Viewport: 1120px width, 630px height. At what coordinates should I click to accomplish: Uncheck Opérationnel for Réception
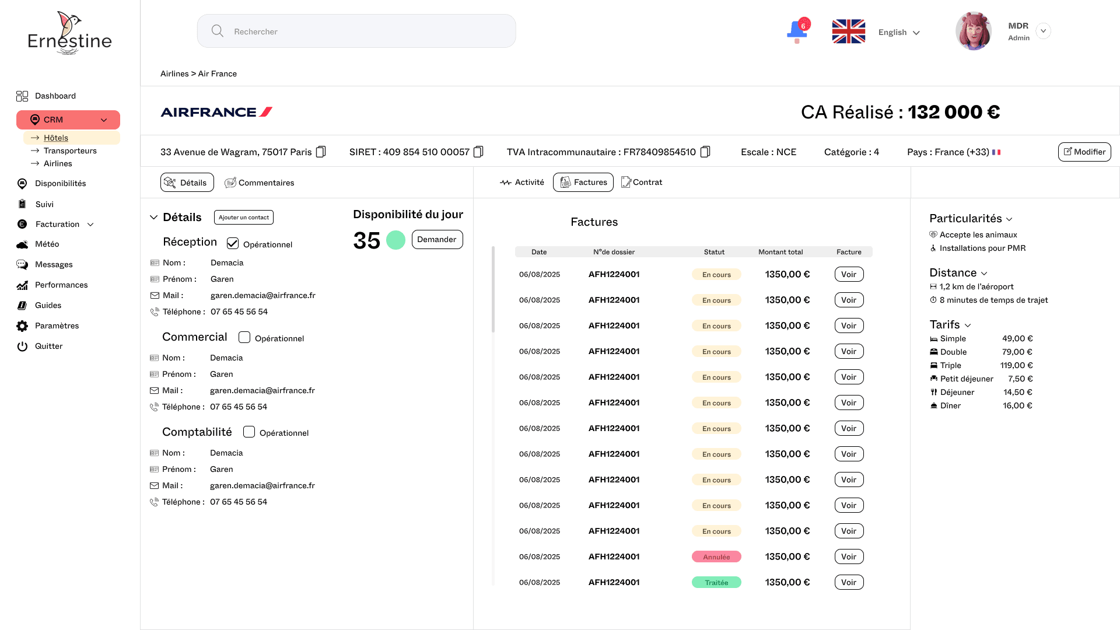point(233,243)
